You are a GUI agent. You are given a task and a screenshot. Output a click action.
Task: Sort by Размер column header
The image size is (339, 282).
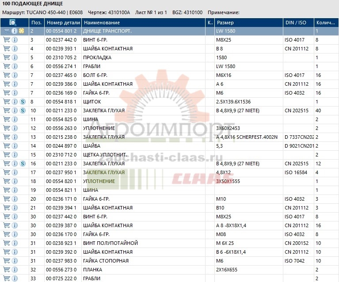249,23
